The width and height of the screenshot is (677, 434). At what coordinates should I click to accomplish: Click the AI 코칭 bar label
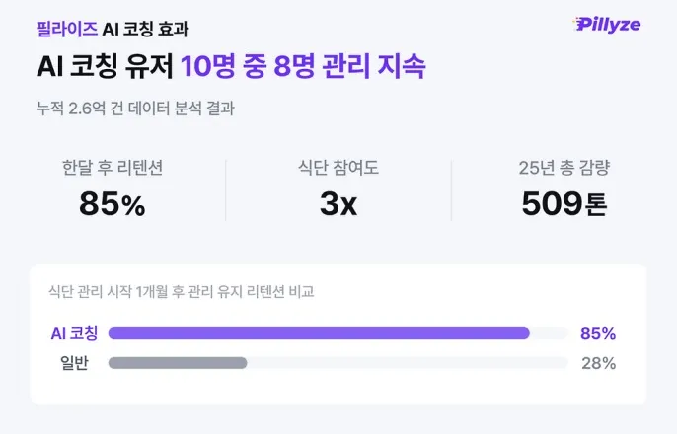click(x=74, y=333)
